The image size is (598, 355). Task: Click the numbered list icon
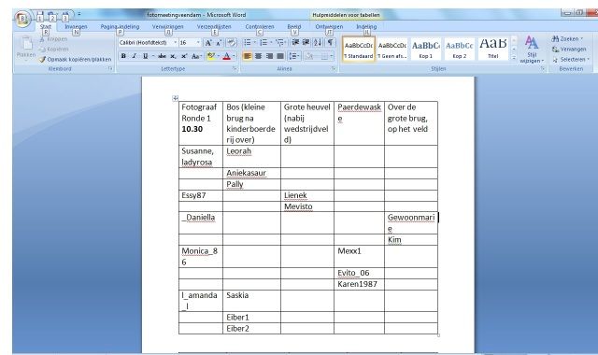click(x=263, y=42)
